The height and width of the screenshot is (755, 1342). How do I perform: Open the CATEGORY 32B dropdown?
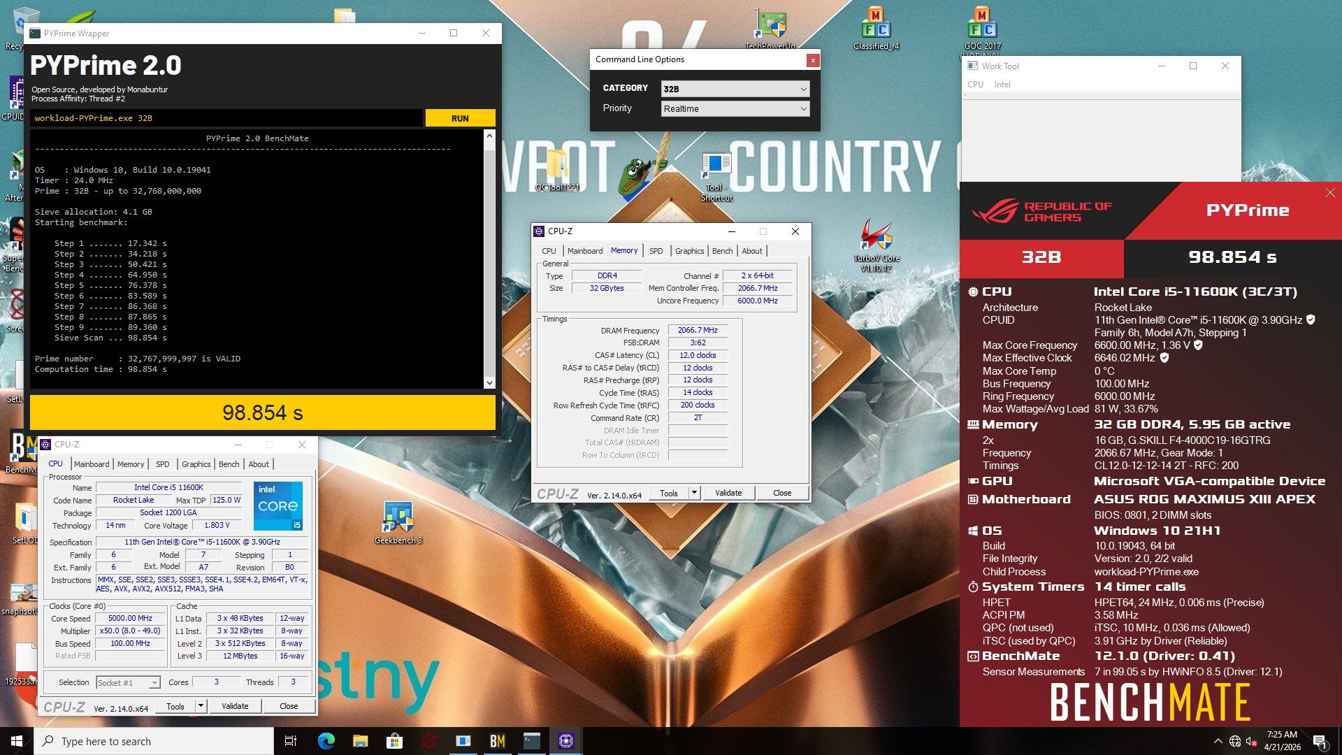[x=735, y=89]
